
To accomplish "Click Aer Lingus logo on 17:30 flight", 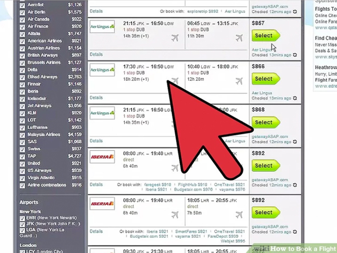I will pyautogui.click(x=102, y=70).
